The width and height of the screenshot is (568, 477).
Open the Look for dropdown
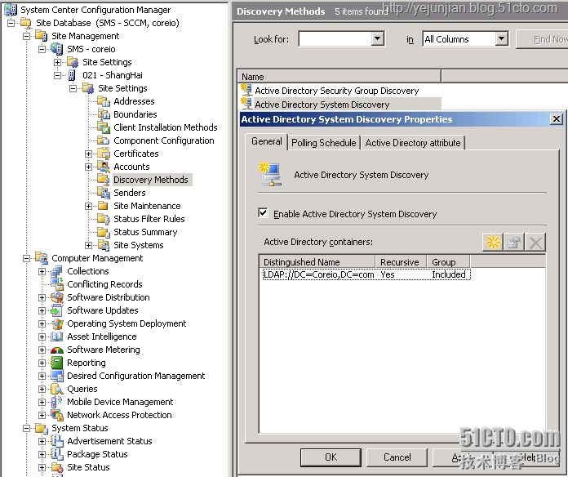(378, 38)
